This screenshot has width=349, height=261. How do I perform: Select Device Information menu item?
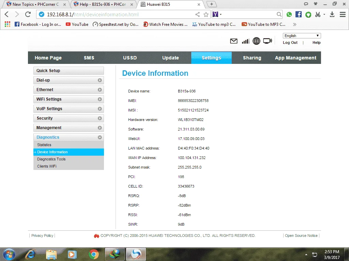tap(69, 152)
